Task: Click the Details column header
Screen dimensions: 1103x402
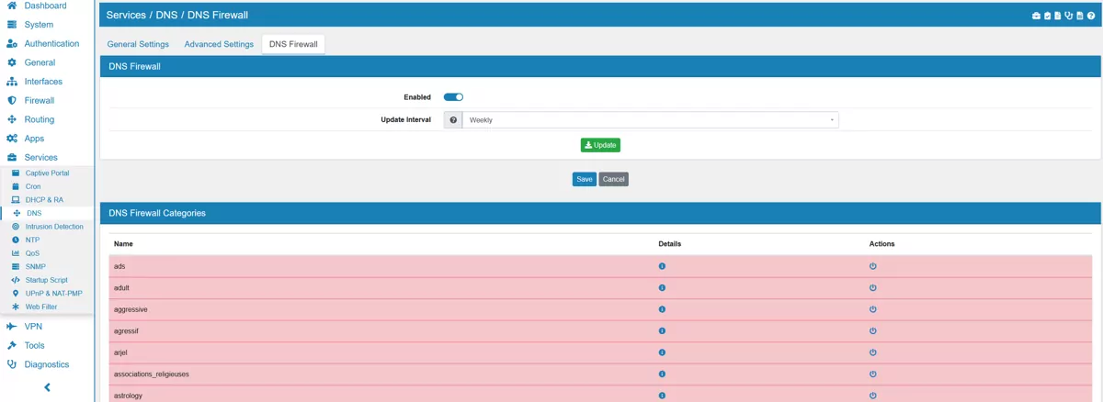Action: click(670, 244)
